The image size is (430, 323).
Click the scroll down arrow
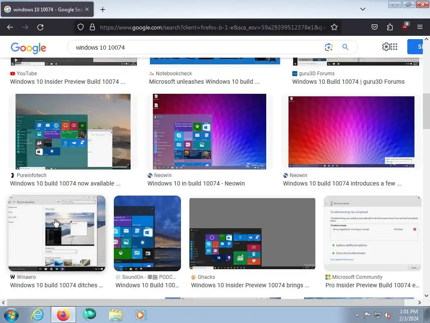click(x=427, y=296)
